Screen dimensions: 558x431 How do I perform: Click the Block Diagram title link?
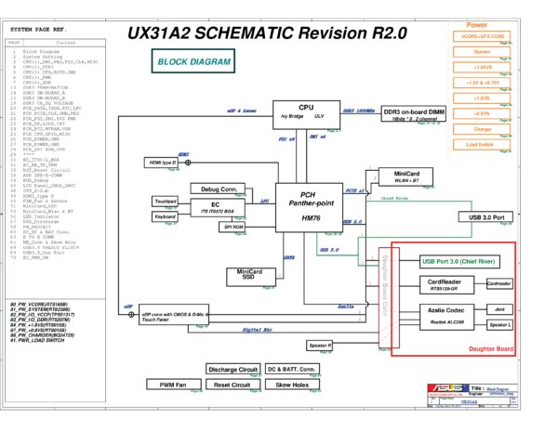(x=498, y=389)
